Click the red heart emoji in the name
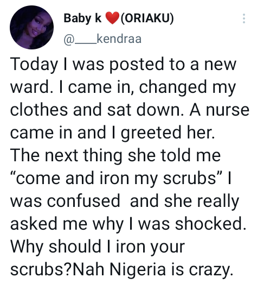This screenshot has height=284, width=257. (112, 18)
